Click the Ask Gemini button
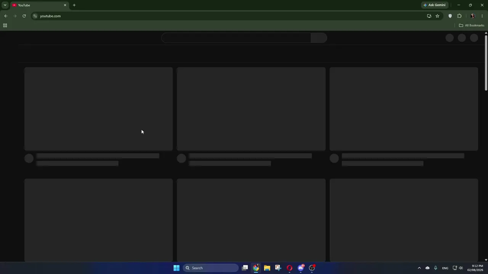488x274 pixels. pyautogui.click(x=434, y=5)
